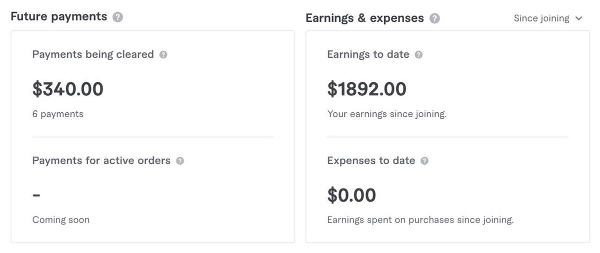Viewport: 600px width, 253px height.
Task: Click the $0.00 expenses amount
Action: tap(351, 195)
